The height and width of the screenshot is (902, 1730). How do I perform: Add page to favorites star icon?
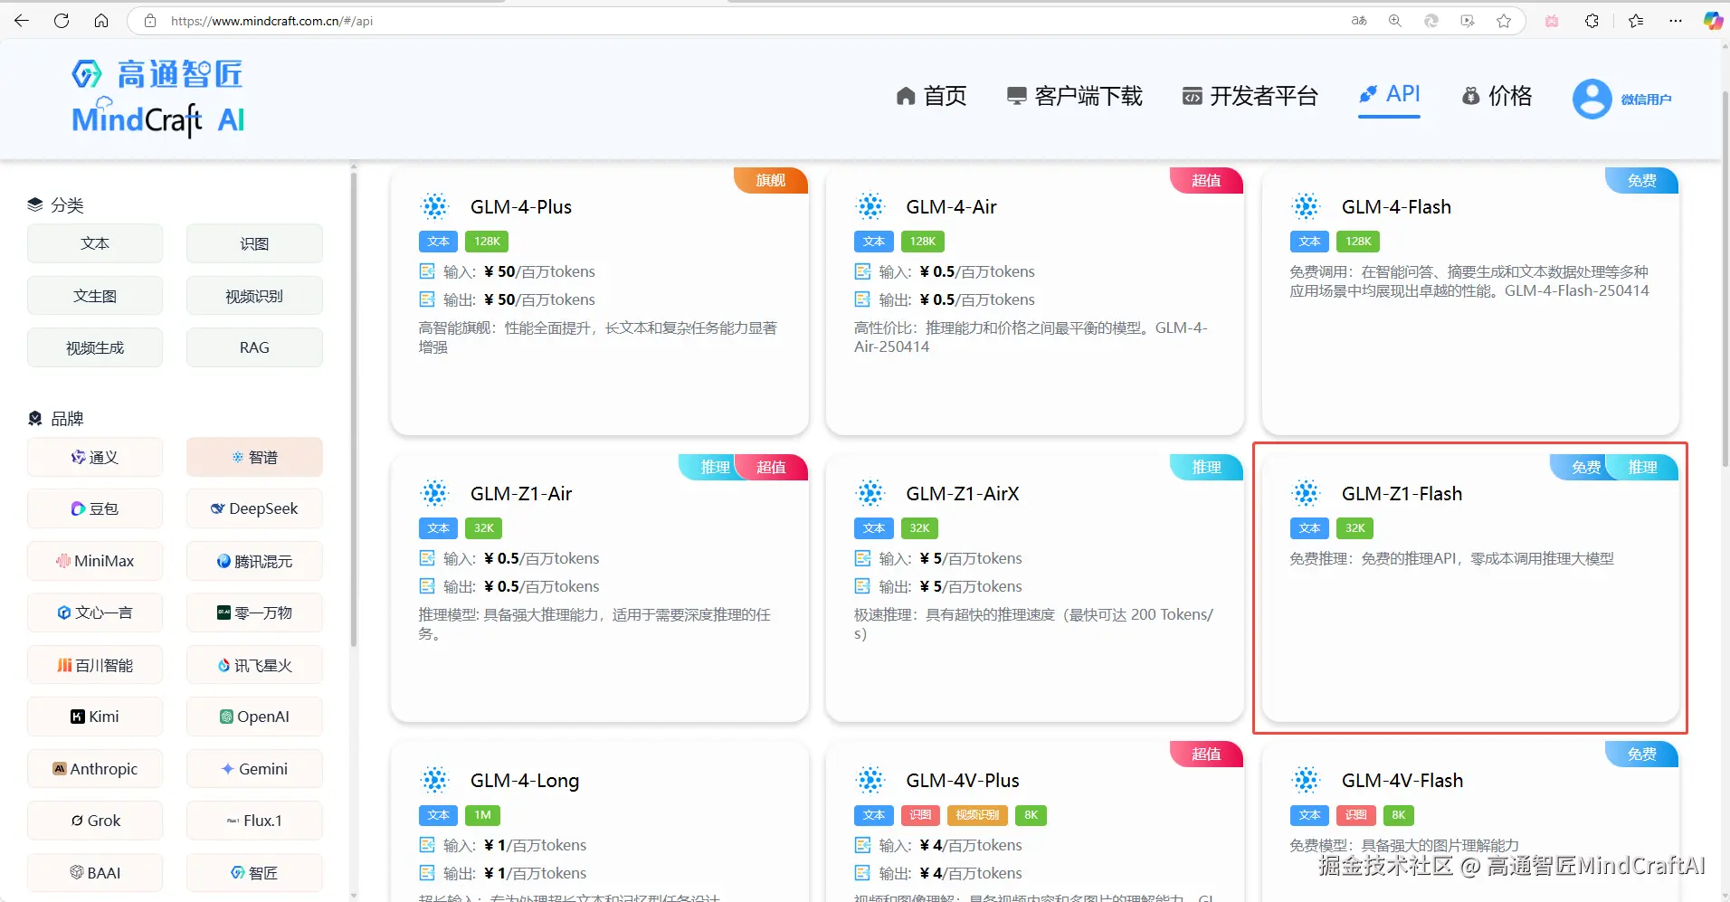click(1504, 21)
